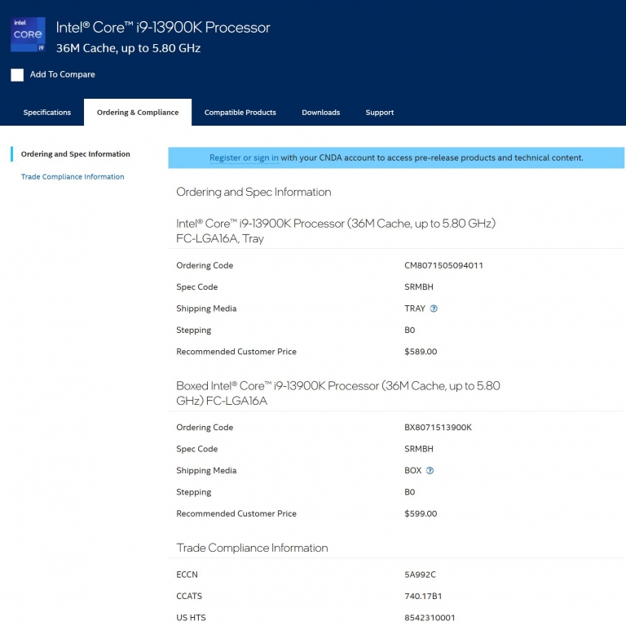The height and width of the screenshot is (626, 626).
Task: Click the CCATS row label
Action: click(x=189, y=597)
